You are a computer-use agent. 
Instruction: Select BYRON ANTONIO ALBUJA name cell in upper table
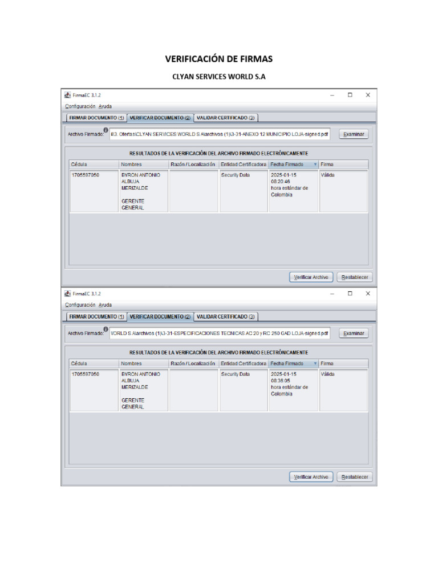pos(144,191)
